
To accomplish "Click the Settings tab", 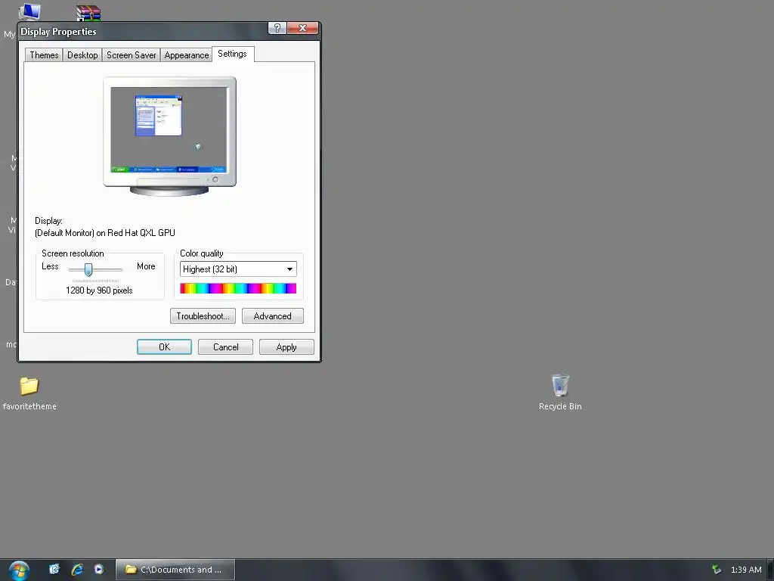I will coord(233,54).
